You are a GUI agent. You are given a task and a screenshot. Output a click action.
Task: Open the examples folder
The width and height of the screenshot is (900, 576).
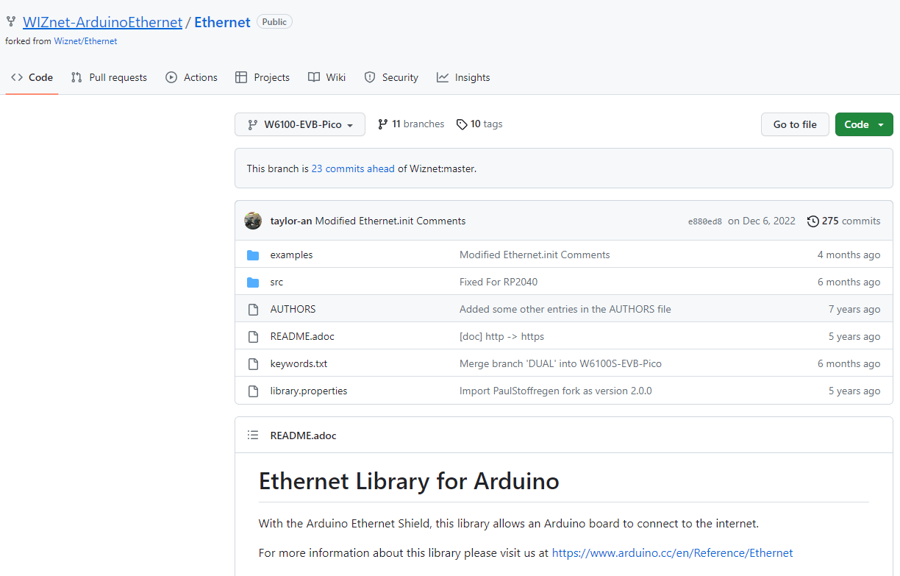[291, 255]
